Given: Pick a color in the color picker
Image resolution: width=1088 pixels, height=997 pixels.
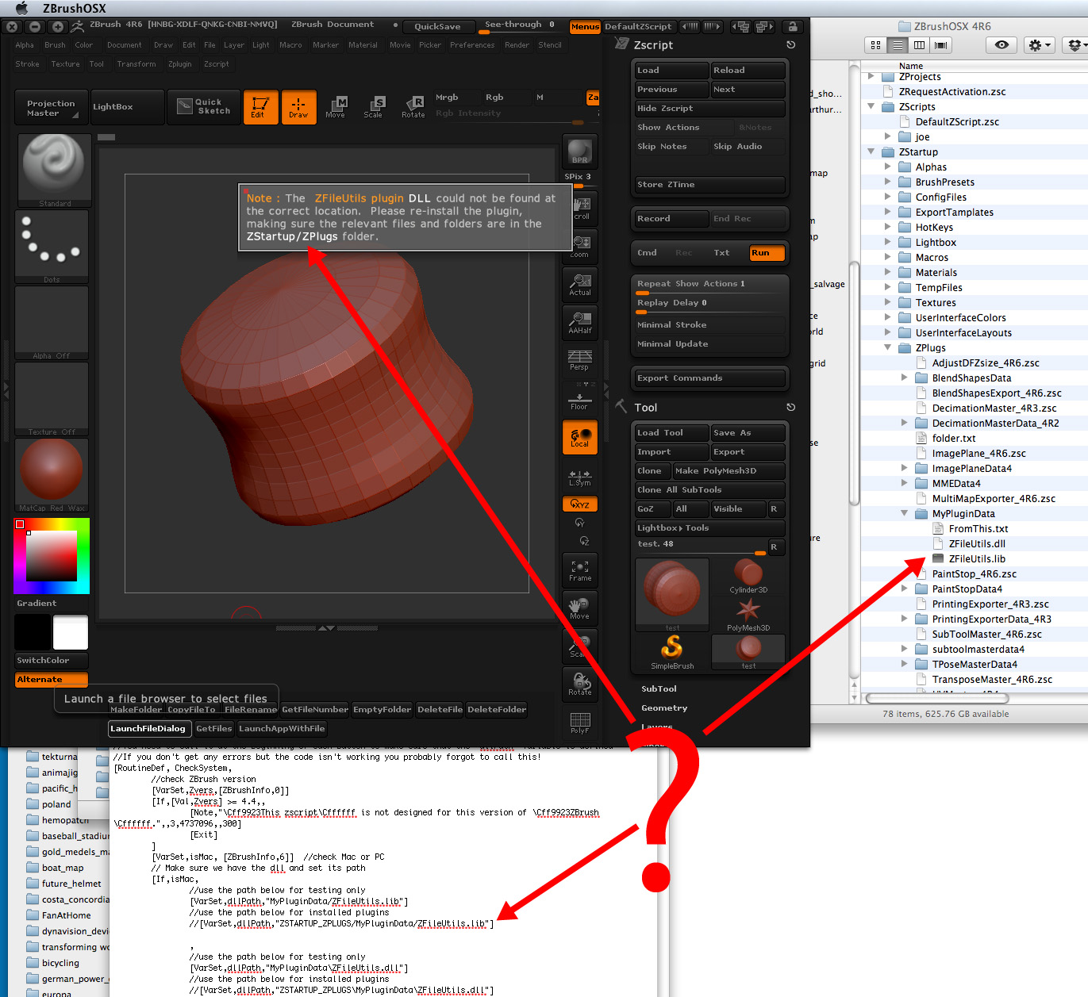Looking at the screenshot, I should click(x=52, y=556).
